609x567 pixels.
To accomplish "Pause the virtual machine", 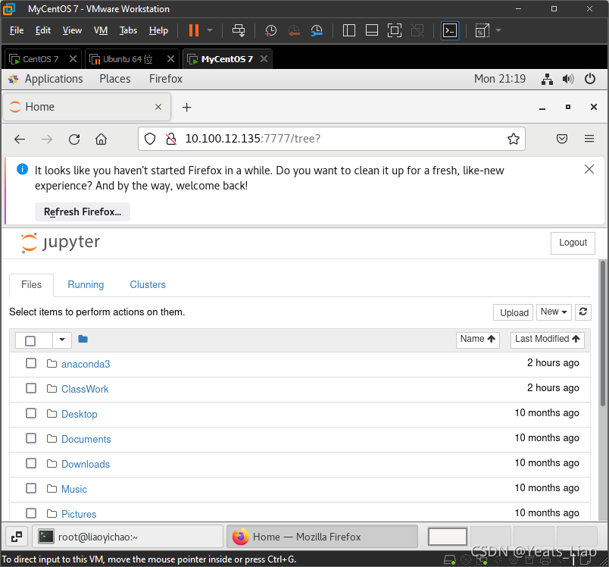I will coord(193,30).
